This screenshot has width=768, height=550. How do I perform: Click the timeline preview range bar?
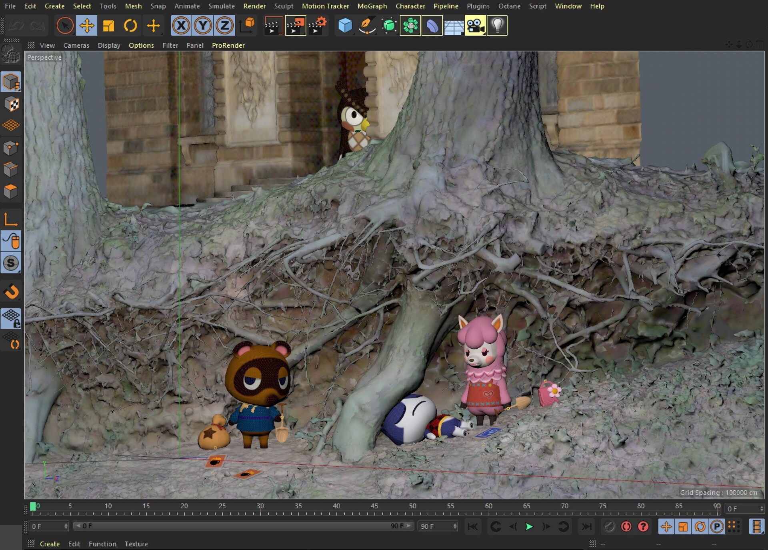[x=243, y=526]
